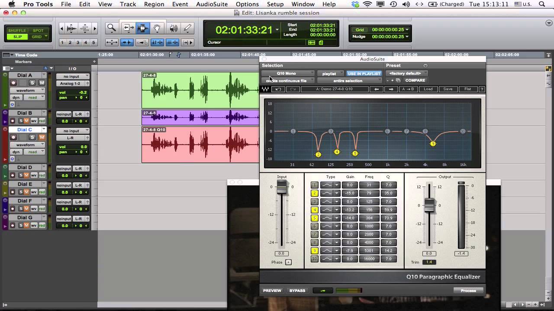Toggle EQ band 2 on/off button
This screenshot has height=311, width=554.
[x=315, y=193]
